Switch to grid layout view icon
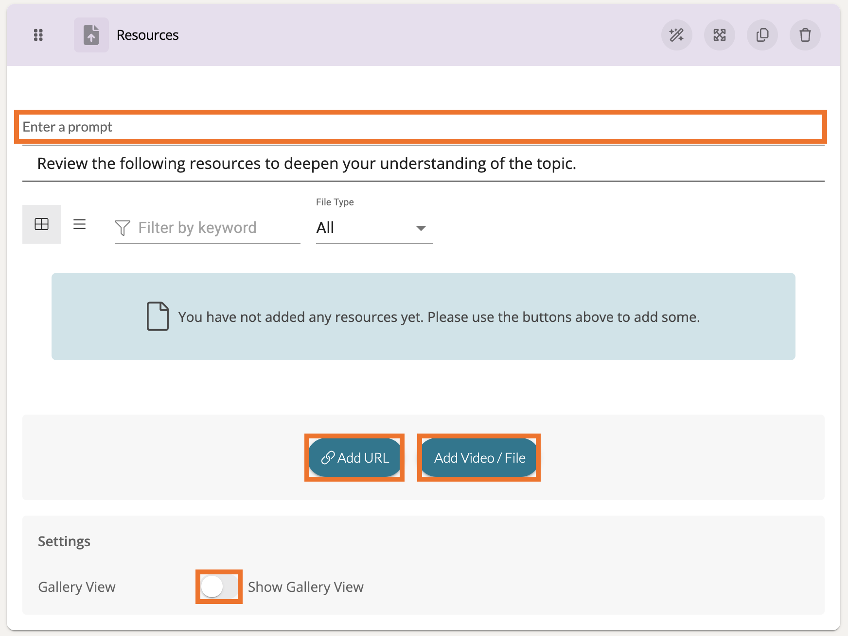This screenshot has height=636, width=848. pyautogui.click(x=42, y=224)
